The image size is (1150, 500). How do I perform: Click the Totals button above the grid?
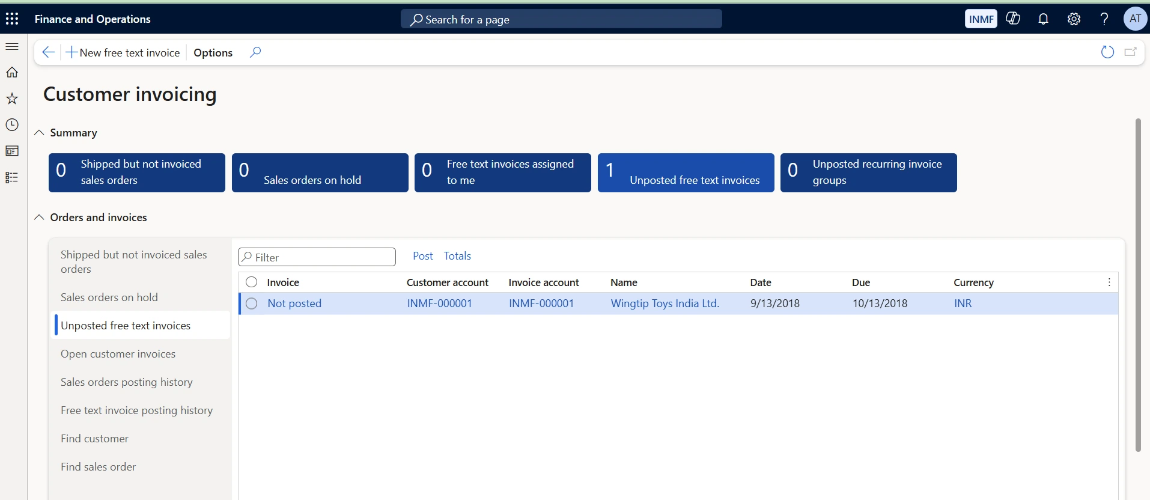pyautogui.click(x=457, y=256)
